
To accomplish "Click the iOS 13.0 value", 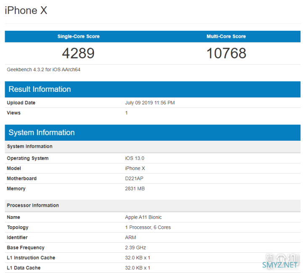I will point(135,158).
